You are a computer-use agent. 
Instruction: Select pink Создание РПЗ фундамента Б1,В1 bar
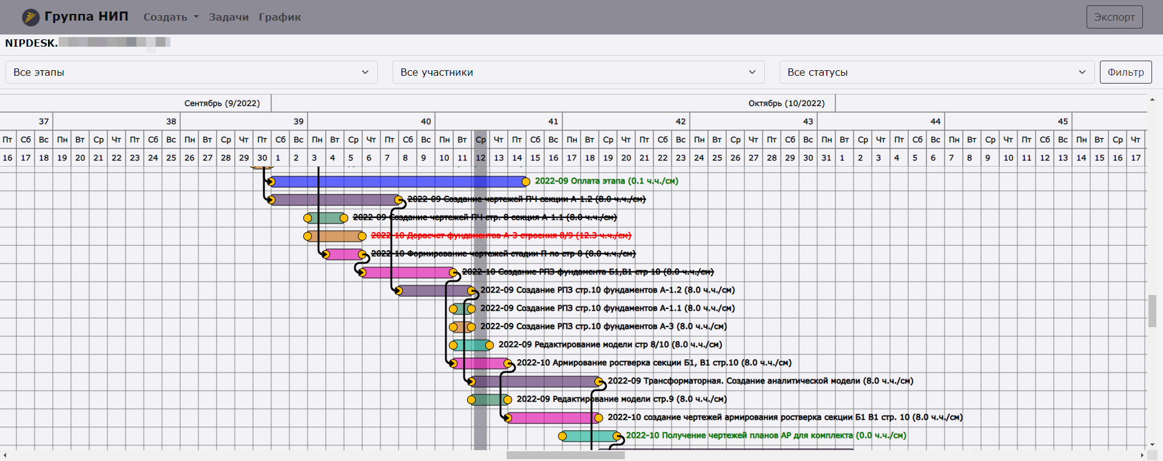pos(408,272)
